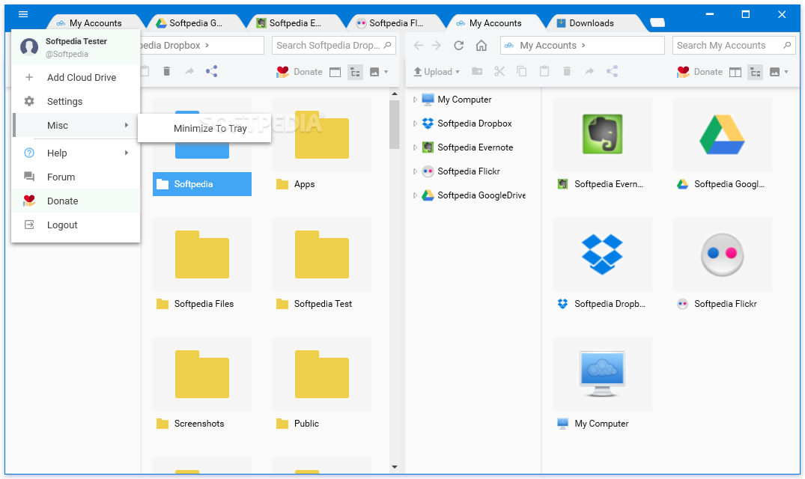The width and height of the screenshot is (805, 479).
Task: Expand the My Computer tree node
Action: click(415, 100)
